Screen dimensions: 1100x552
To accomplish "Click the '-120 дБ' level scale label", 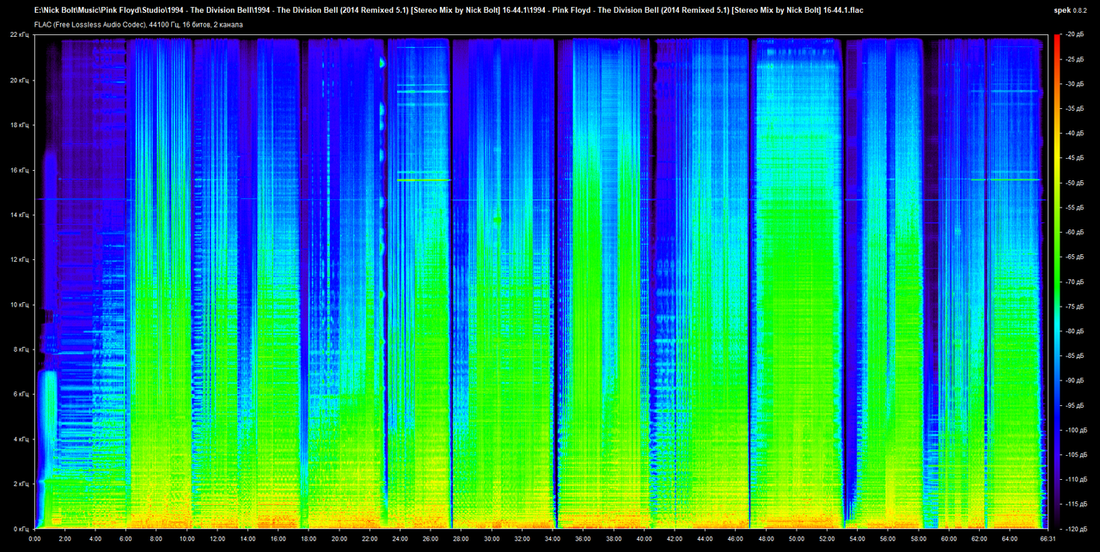I will [x=1077, y=528].
